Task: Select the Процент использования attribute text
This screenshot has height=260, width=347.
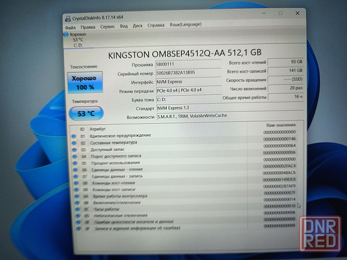Action: (115, 163)
